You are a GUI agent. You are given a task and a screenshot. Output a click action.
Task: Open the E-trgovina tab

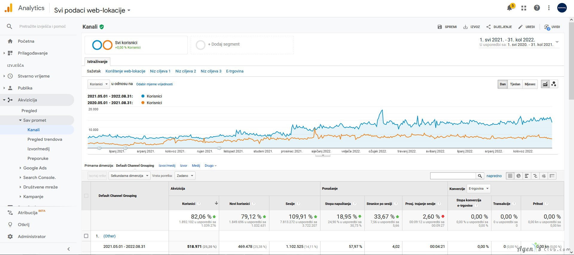tap(235, 71)
